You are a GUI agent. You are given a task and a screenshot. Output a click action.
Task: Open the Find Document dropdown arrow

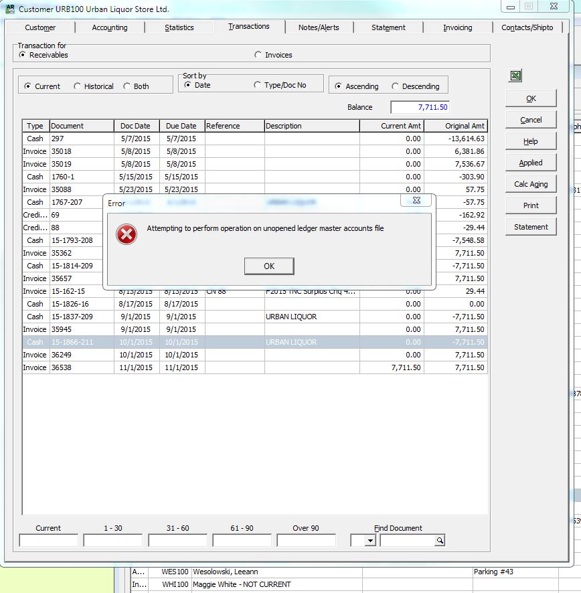tap(370, 541)
